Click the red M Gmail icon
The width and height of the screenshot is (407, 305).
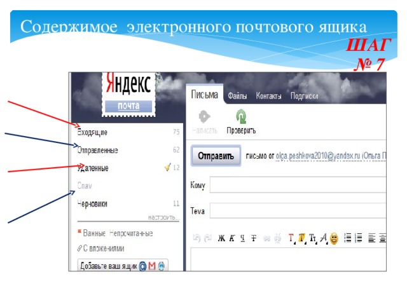coord(152,266)
